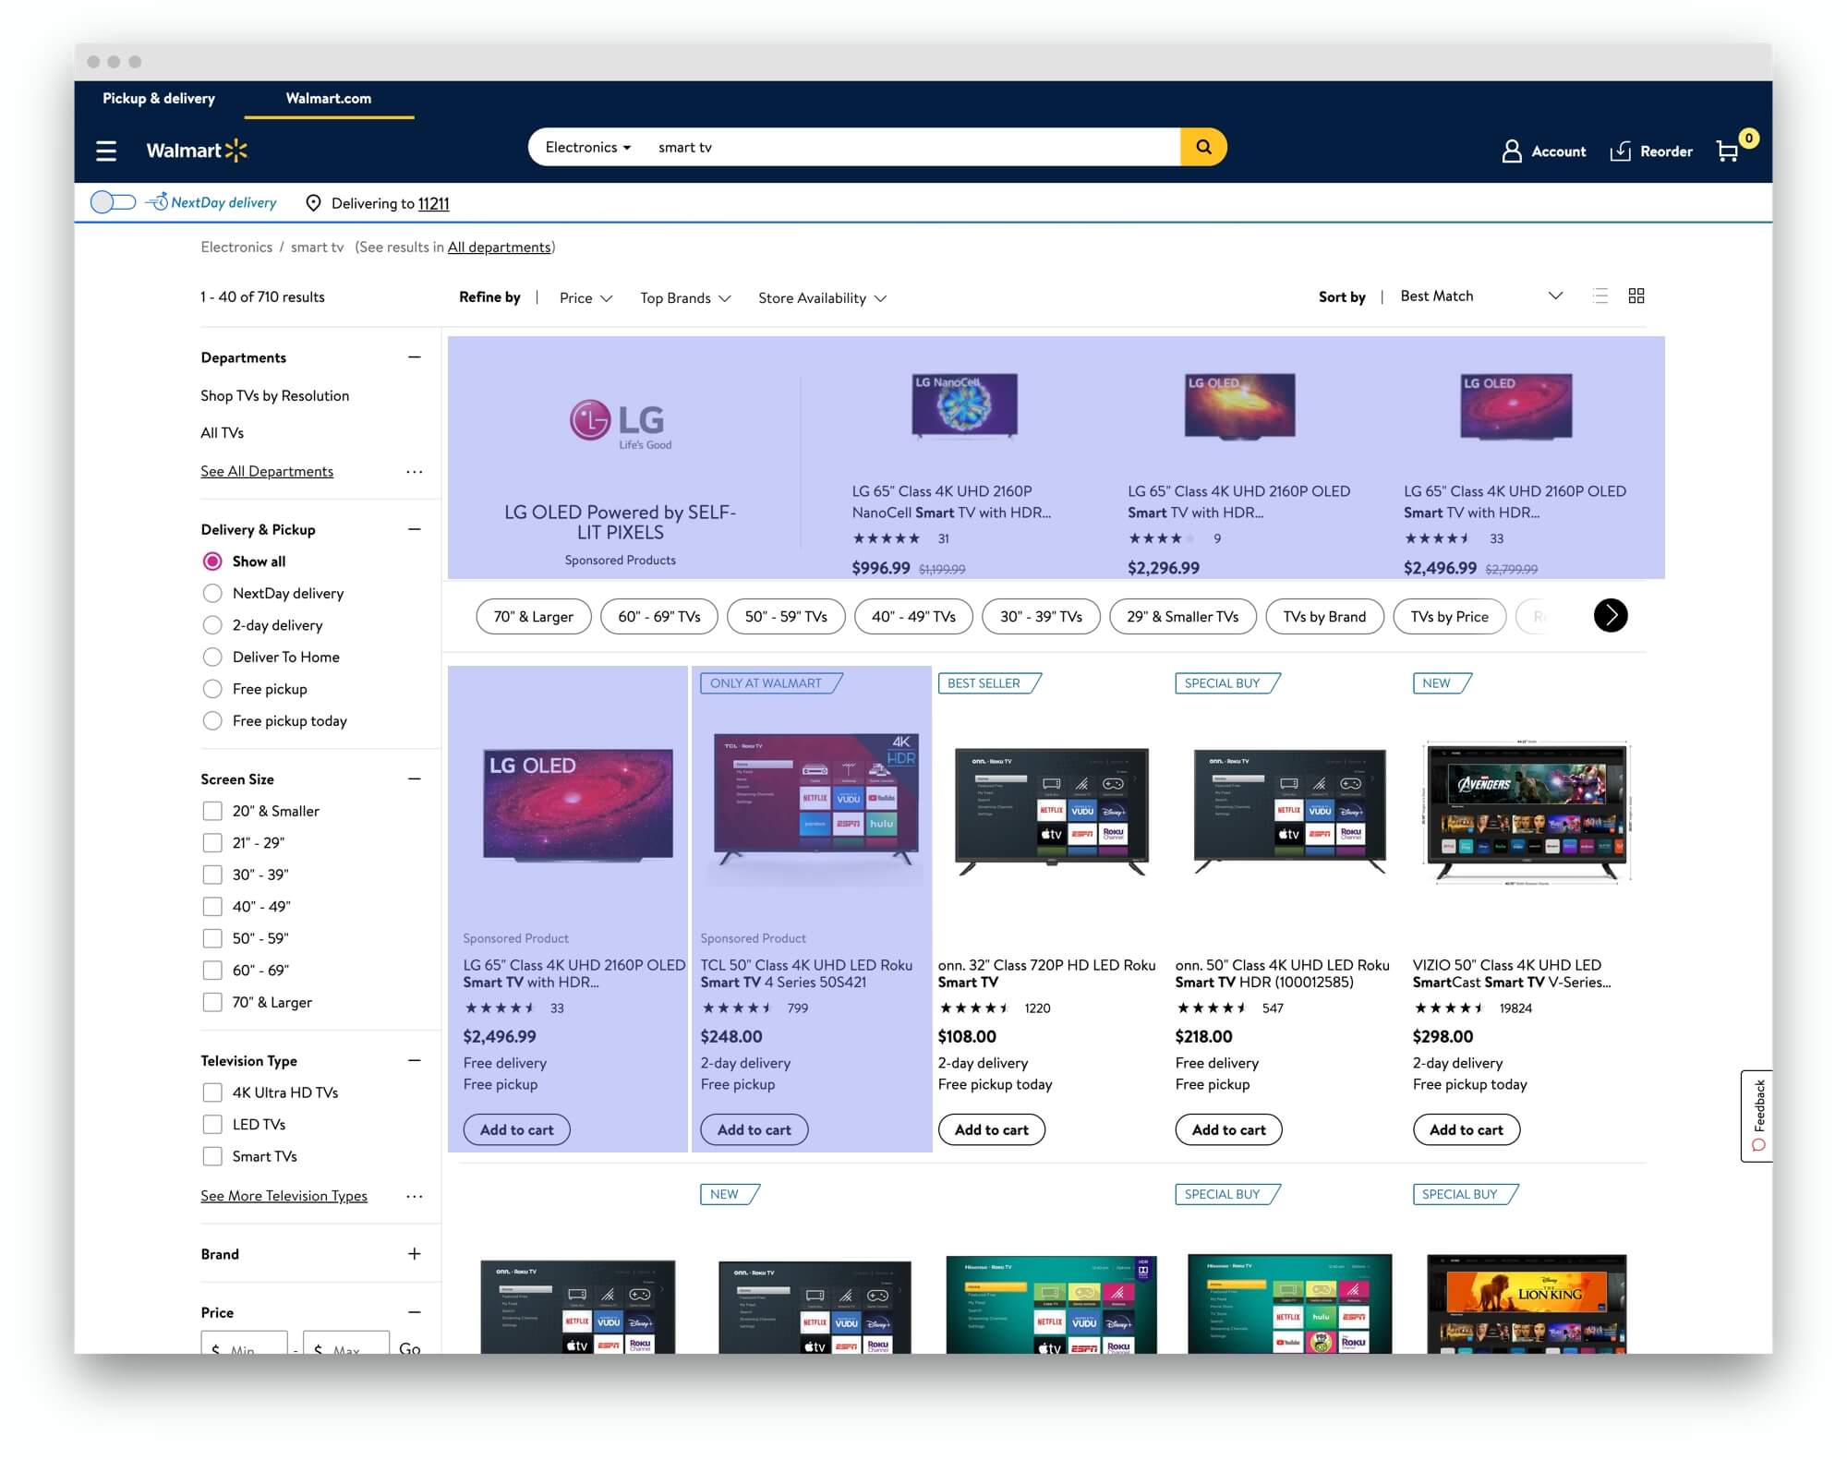The image size is (1847, 1460).
Task: Open the Store Availability dropdown
Action: pos(822,297)
